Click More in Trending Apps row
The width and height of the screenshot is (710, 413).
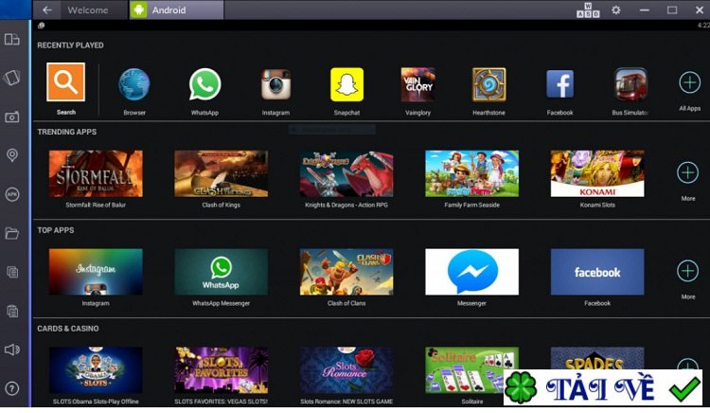coord(688,172)
